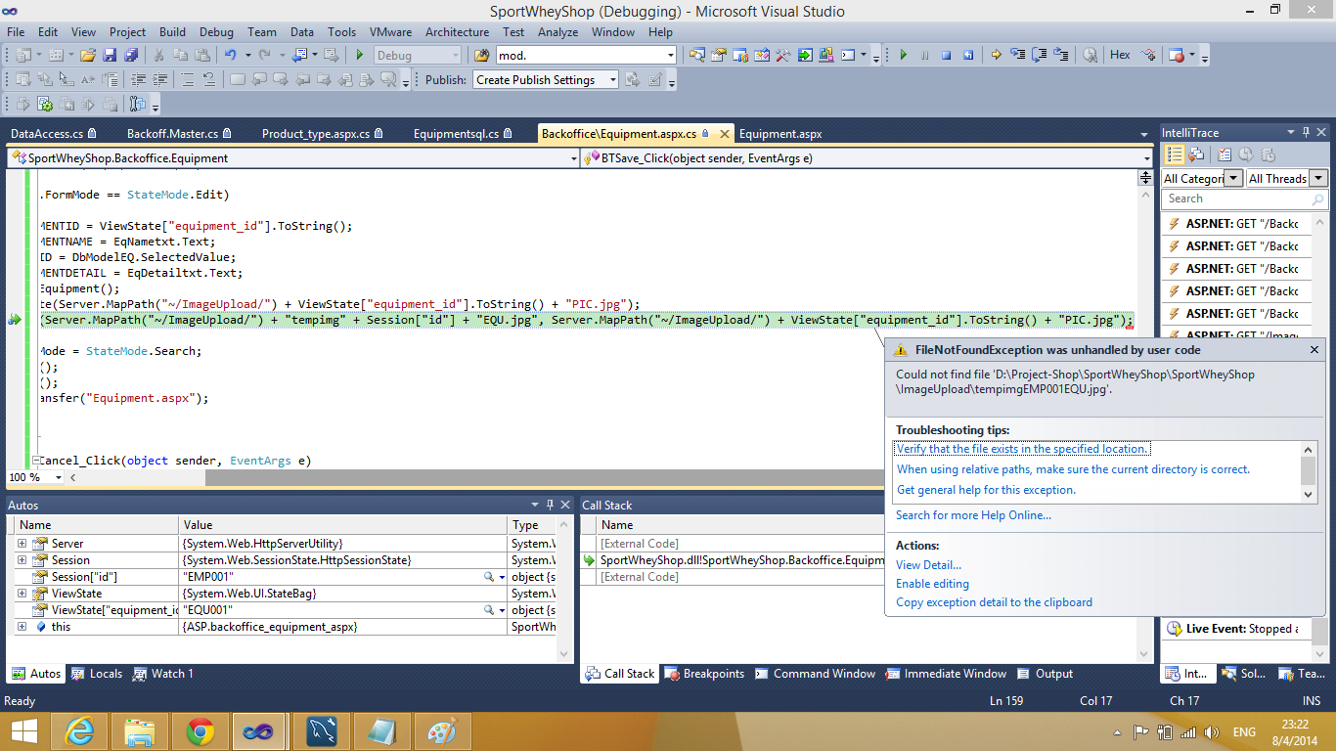Click the Solution Explorer toolbar icon
The image size is (1336, 751).
pos(697,55)
